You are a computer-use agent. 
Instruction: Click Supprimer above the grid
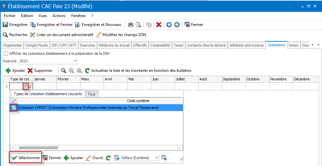(40, 71)
